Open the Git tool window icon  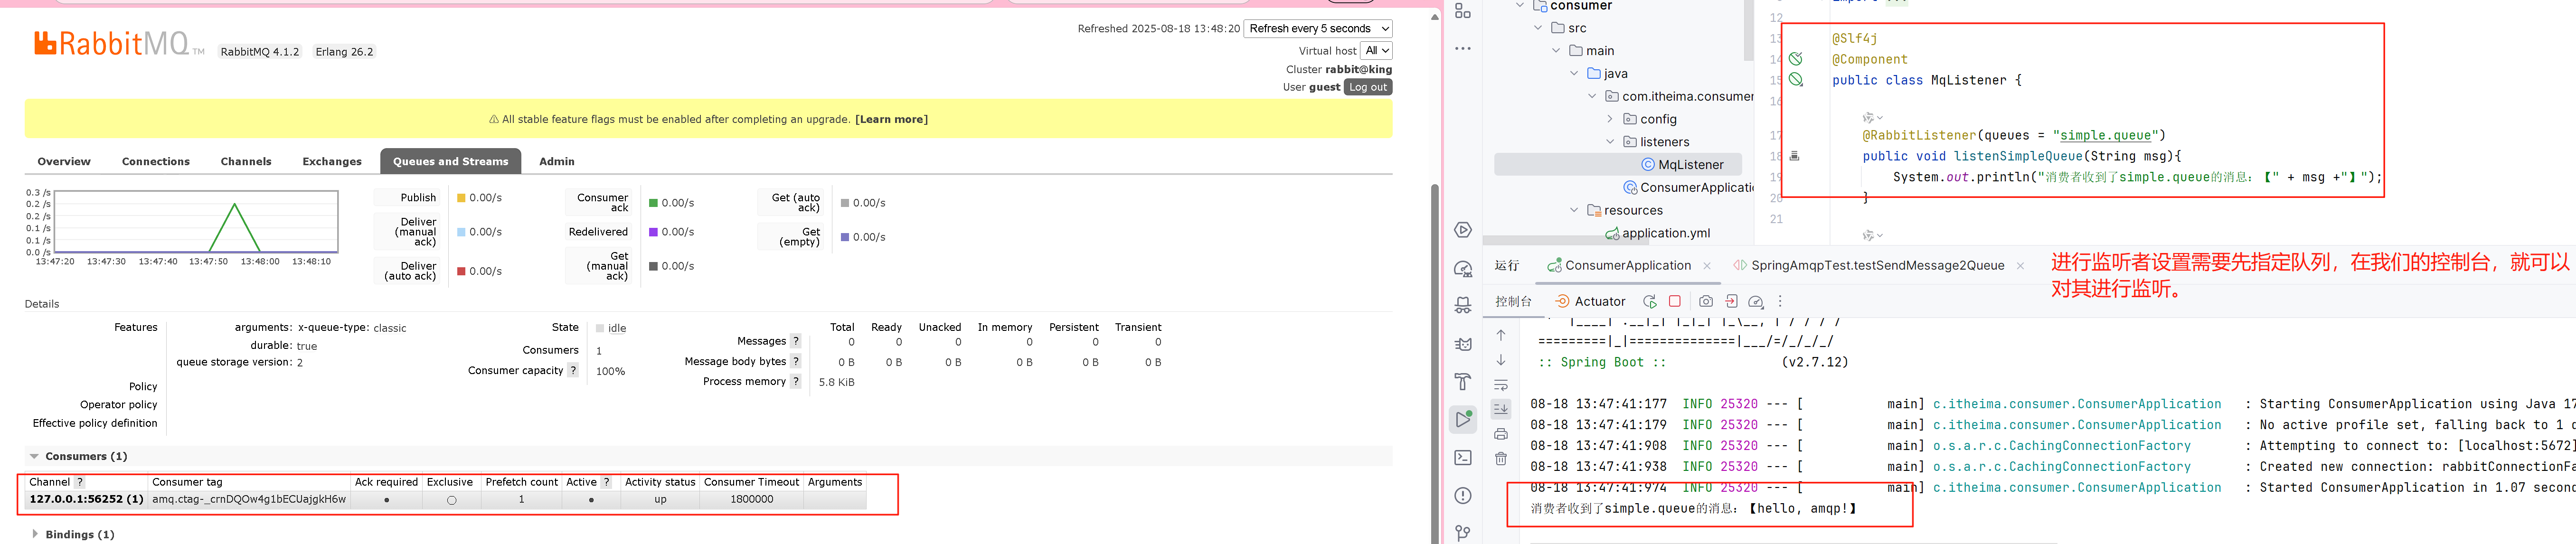coord(1463,533)
